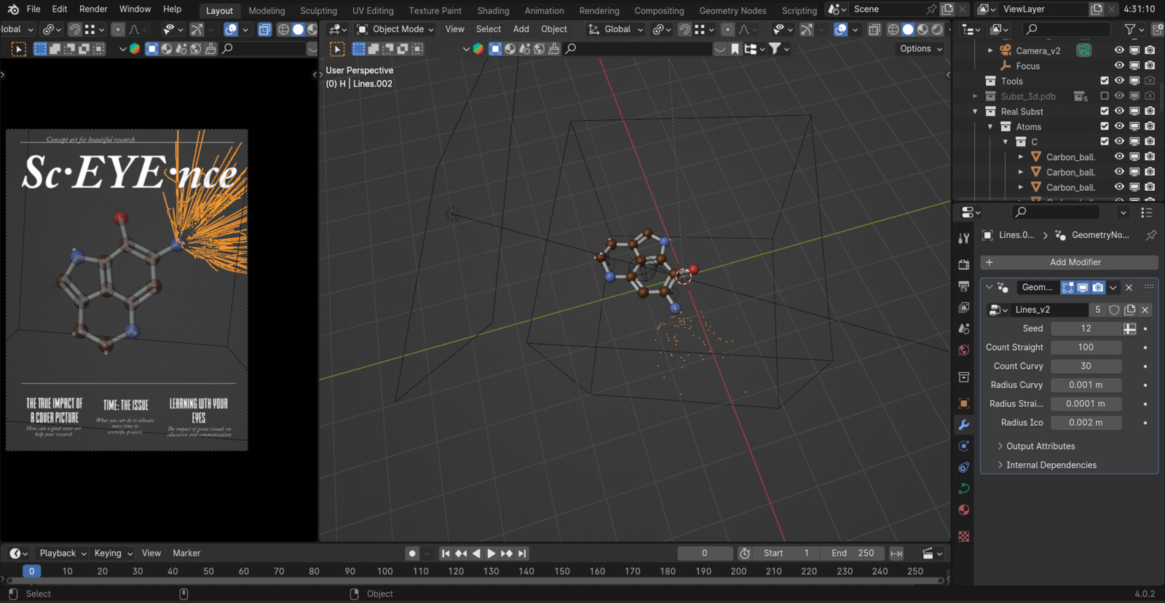Remove the Geometry Nodes modifier

[x=1129, y=288]
